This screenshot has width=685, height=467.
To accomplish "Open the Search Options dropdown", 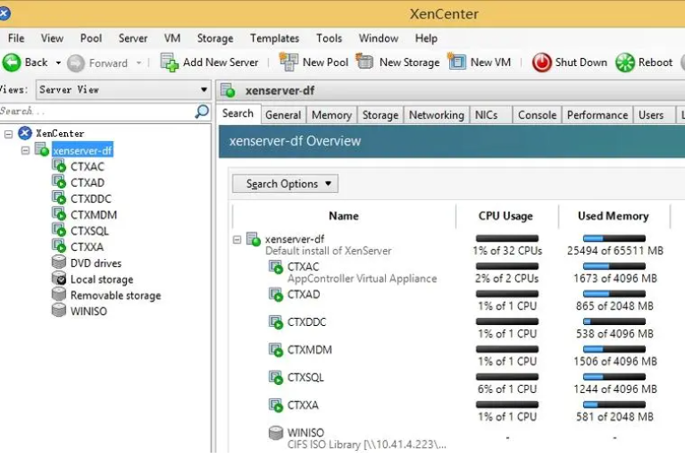I will [x=285, y=184].
